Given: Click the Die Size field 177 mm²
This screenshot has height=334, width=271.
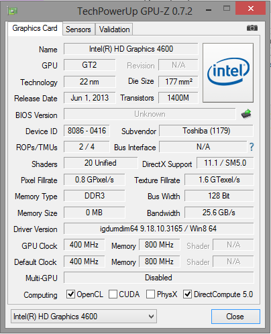Looking at the screenshot, I should coord(178,82).
